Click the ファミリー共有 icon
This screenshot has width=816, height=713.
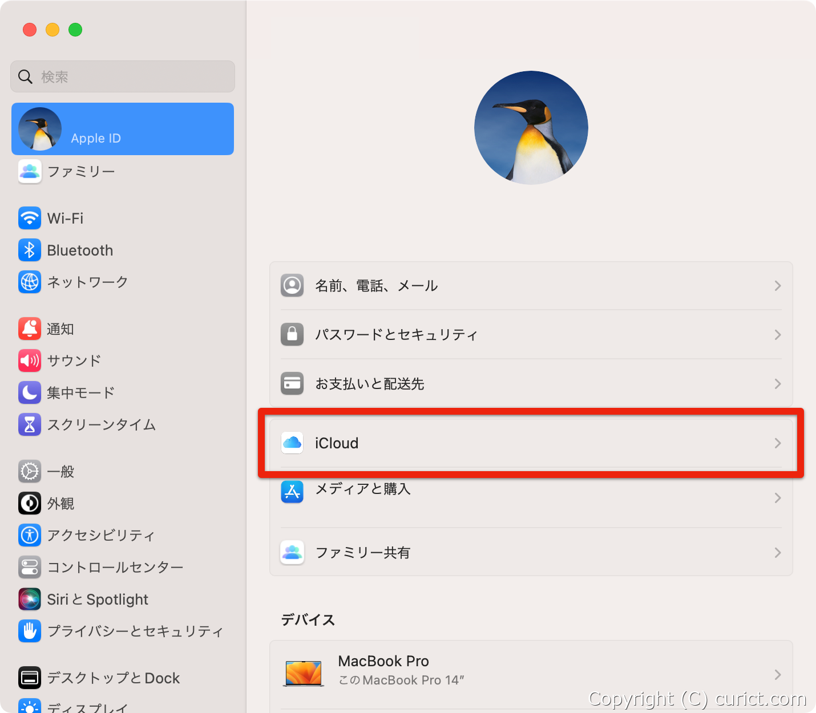[292, 552]
